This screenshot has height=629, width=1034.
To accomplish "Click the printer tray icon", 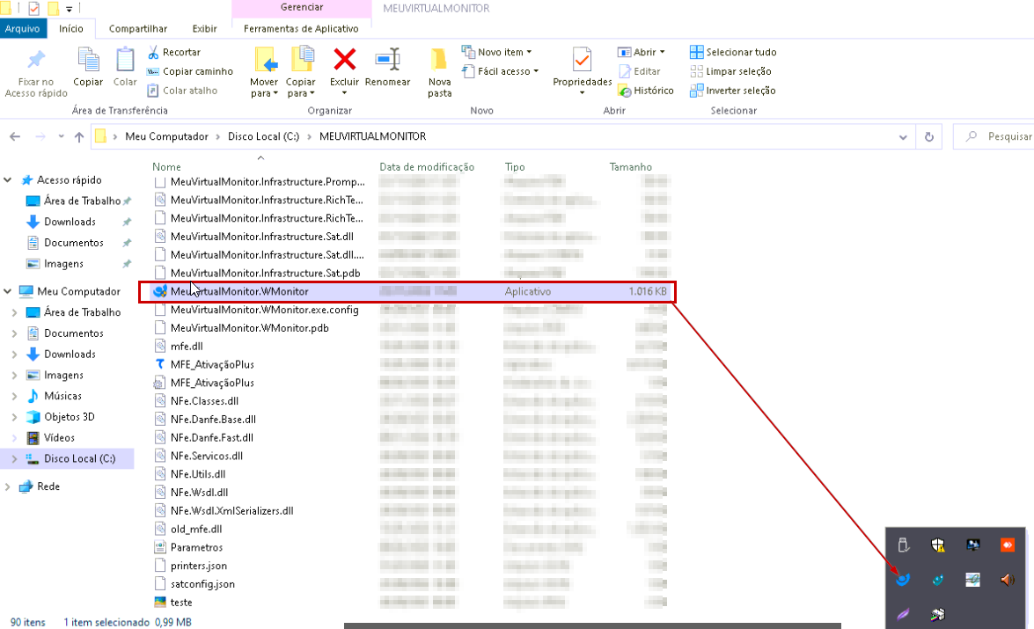I will 938,615.
